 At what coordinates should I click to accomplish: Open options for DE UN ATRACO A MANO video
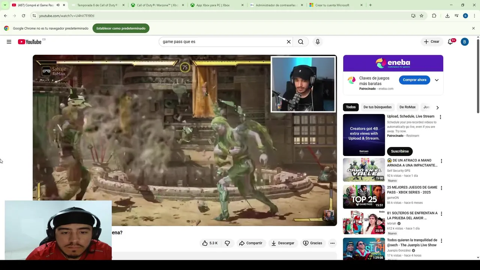(441, 161)
